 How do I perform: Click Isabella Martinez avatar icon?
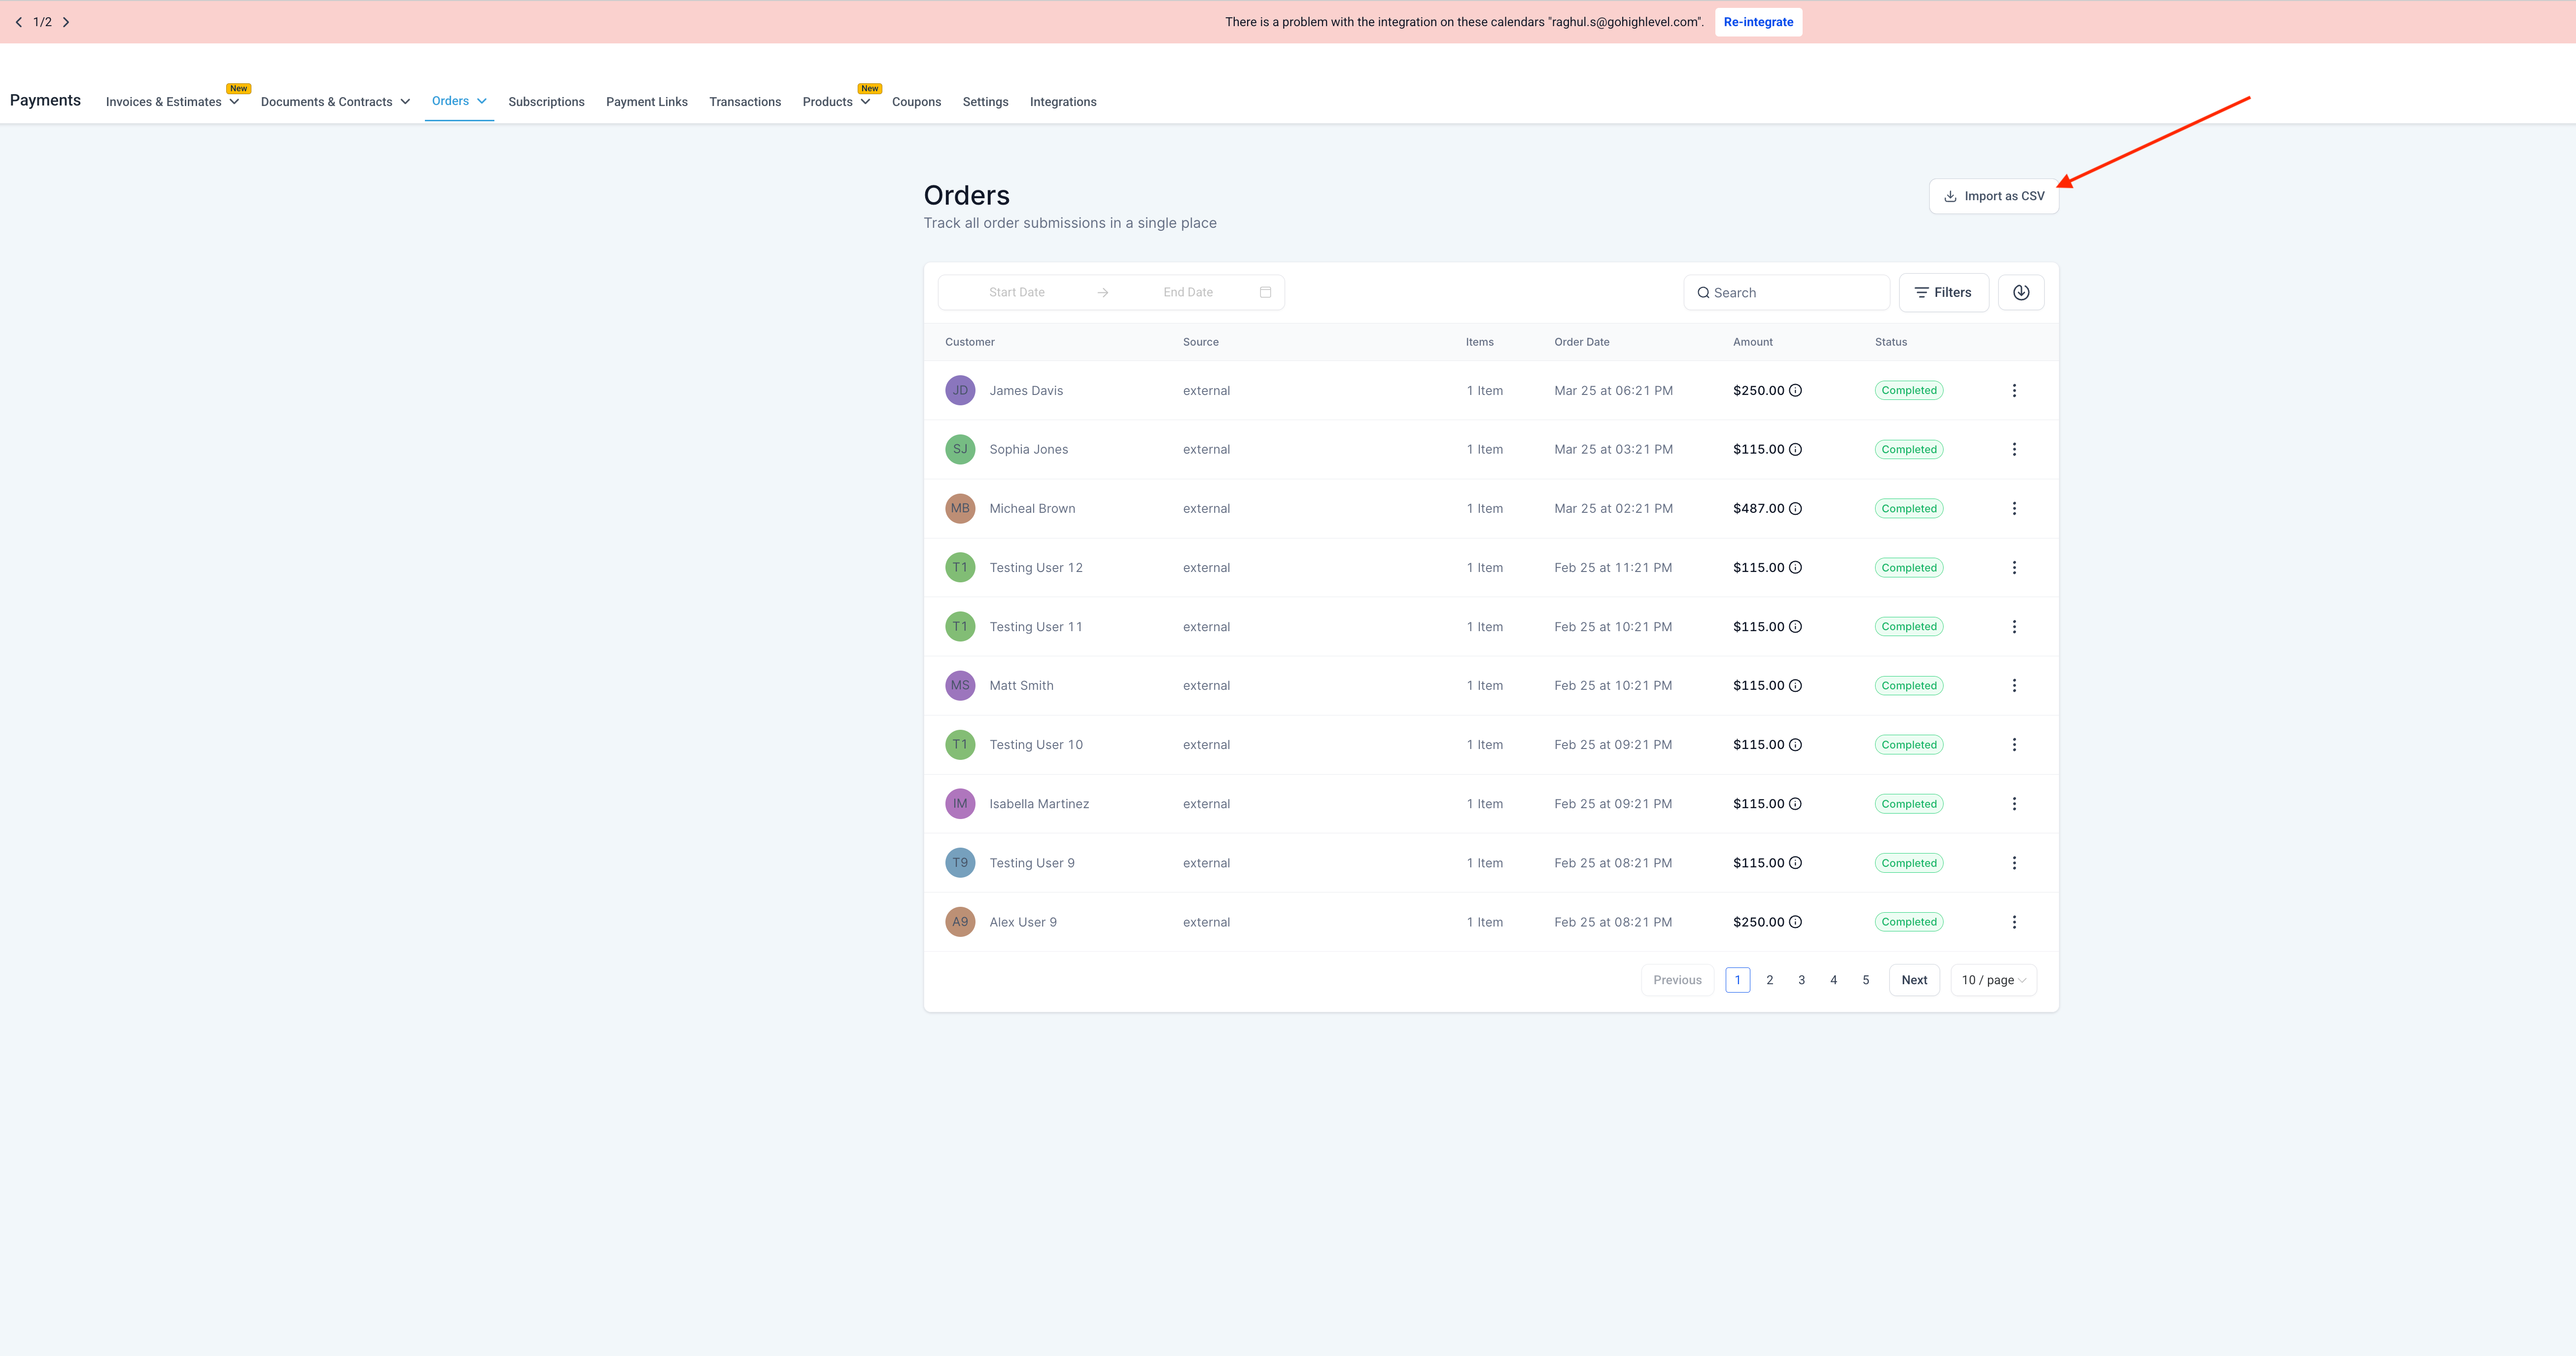(x=959, y=804)
